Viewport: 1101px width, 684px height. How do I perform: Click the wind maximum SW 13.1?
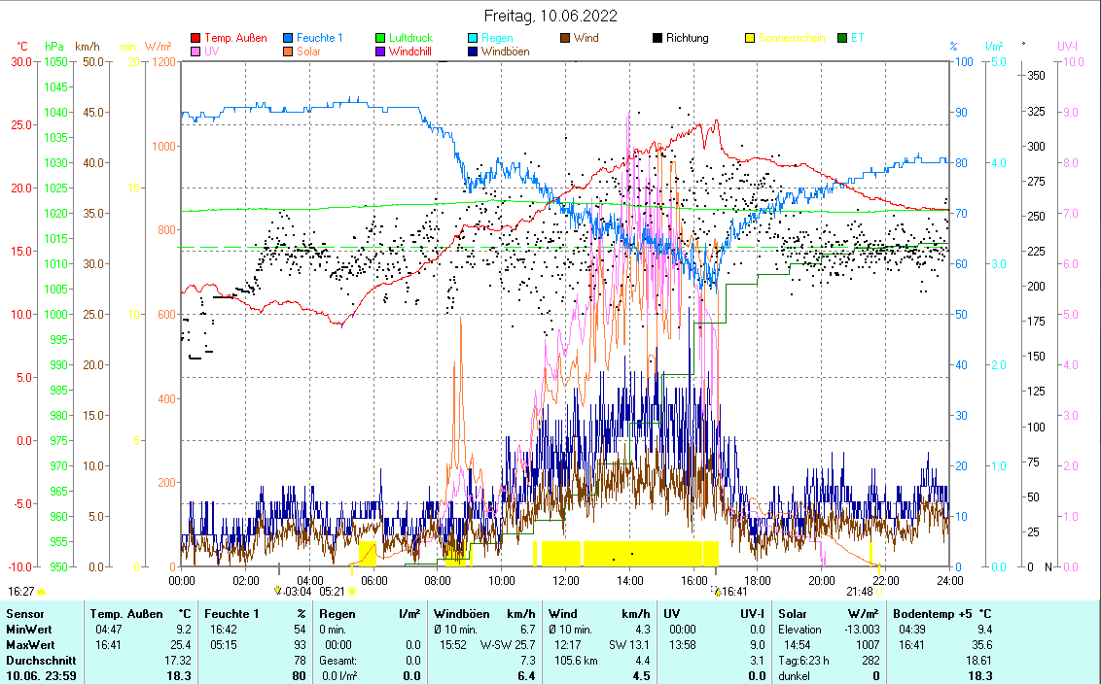point(628,645)
